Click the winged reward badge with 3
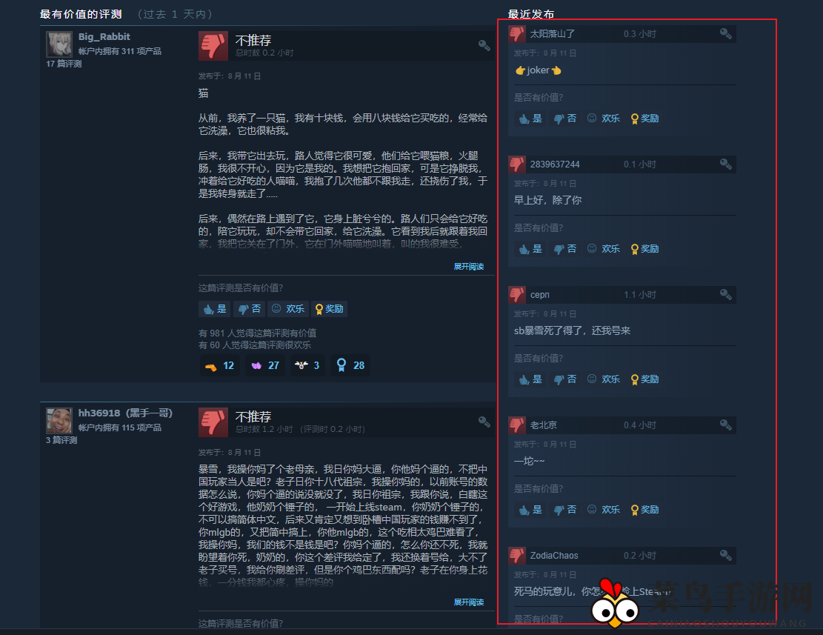The image size is (823, 635). (x=307, y=365)
